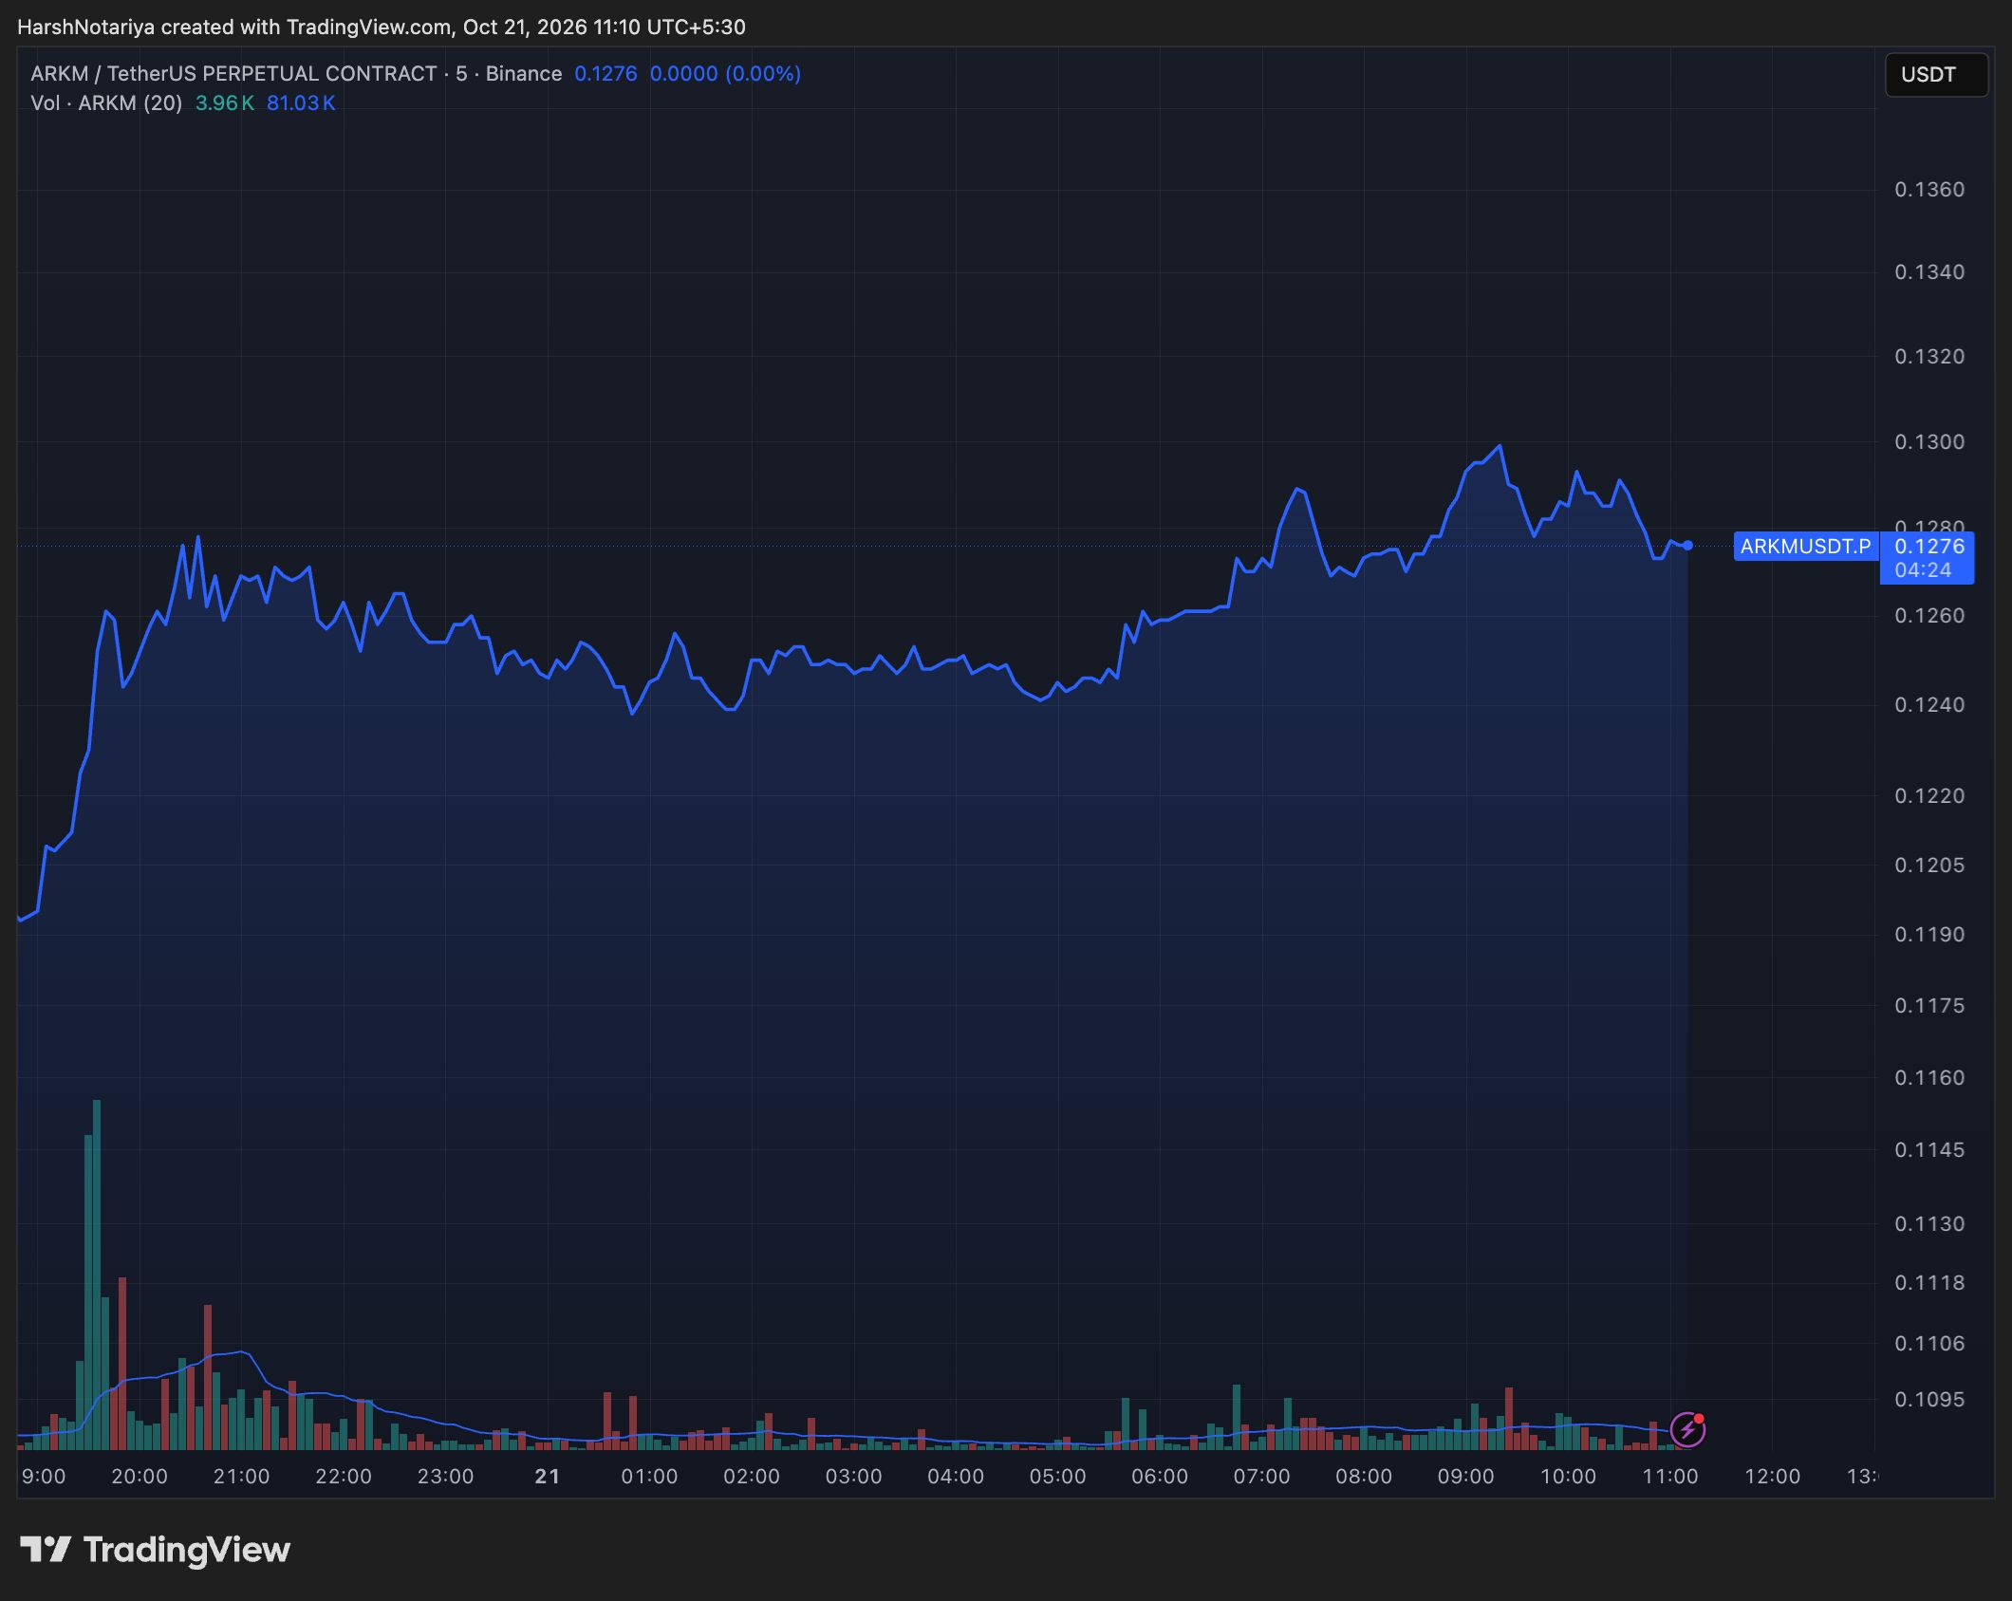This screenshot has width=2012, height=1601.
Task: Click the ARKM / TetherUS PERPETUAL CONTRACT title
Action: pos(233,73)
